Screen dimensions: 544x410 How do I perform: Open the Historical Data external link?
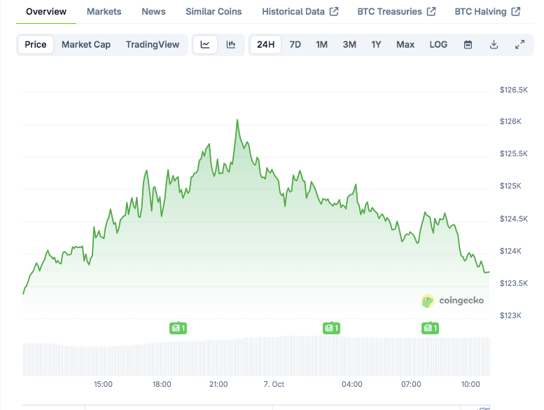300,12
